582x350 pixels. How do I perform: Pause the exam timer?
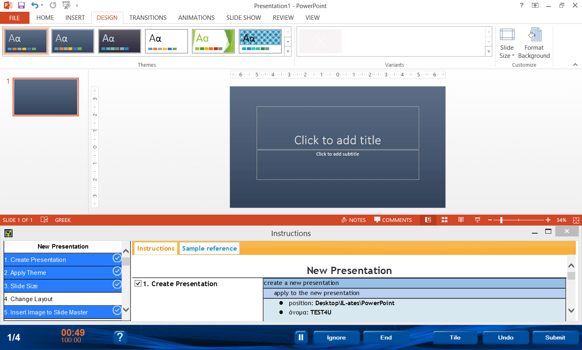[301, 337]
